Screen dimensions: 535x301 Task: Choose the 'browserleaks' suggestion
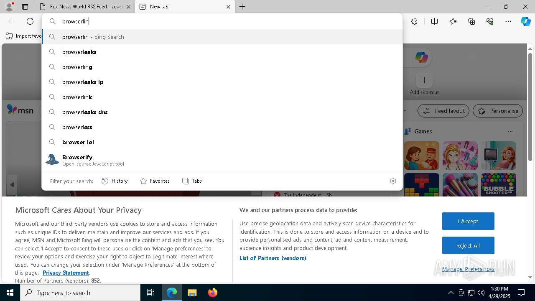click(222, 52)
